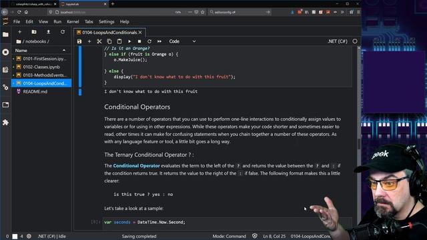Screen dimensions: 427x240
Task: Click the browser downloads arrow icon
Action: coord(292,12)
